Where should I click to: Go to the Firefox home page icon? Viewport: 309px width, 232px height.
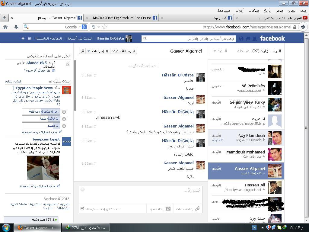5,27
